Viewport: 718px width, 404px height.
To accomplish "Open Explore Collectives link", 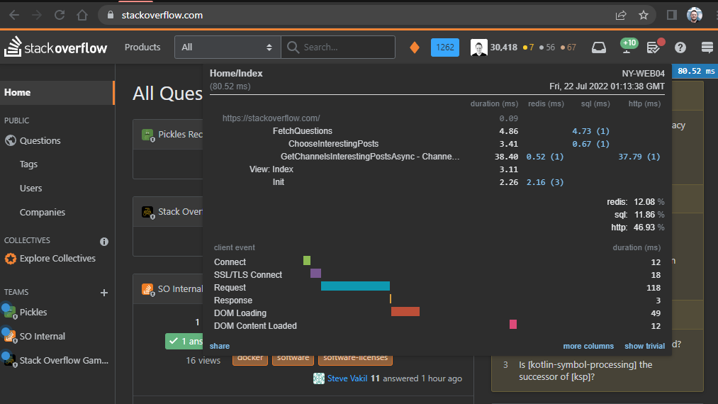I will (x=57, y=258).
